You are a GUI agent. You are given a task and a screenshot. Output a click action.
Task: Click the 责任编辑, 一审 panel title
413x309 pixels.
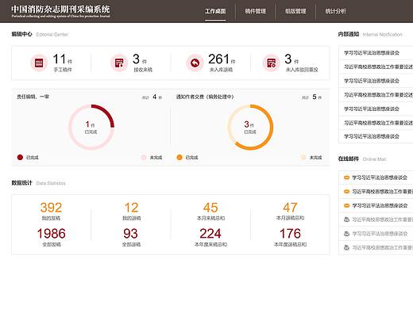(x=33, y=97)
